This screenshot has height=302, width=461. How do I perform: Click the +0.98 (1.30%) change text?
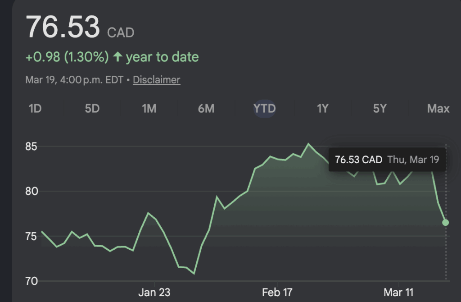pyautogui.click(x=67, y=57)
